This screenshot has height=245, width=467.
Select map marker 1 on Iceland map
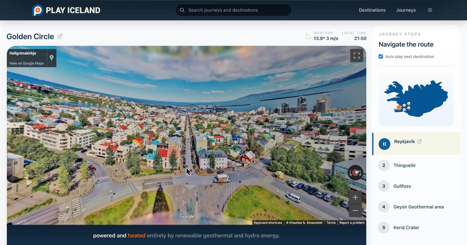[399, 107]
